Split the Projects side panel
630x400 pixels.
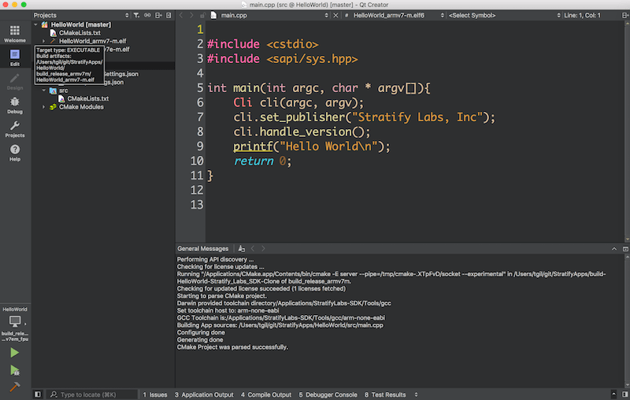coord(158,15)
